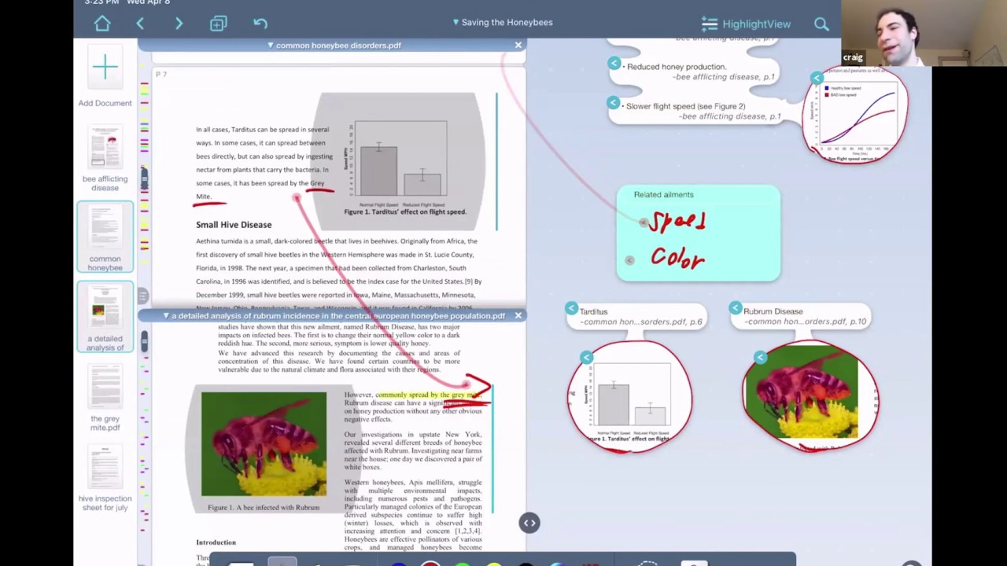Screen dimensions: 1007x566
Task: Close common honeybee disorders.pdf panel
Action: pyautogui.click(x=518, y=46)
